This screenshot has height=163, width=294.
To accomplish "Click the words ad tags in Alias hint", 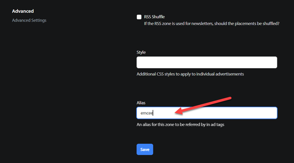I will pos(218,125).
